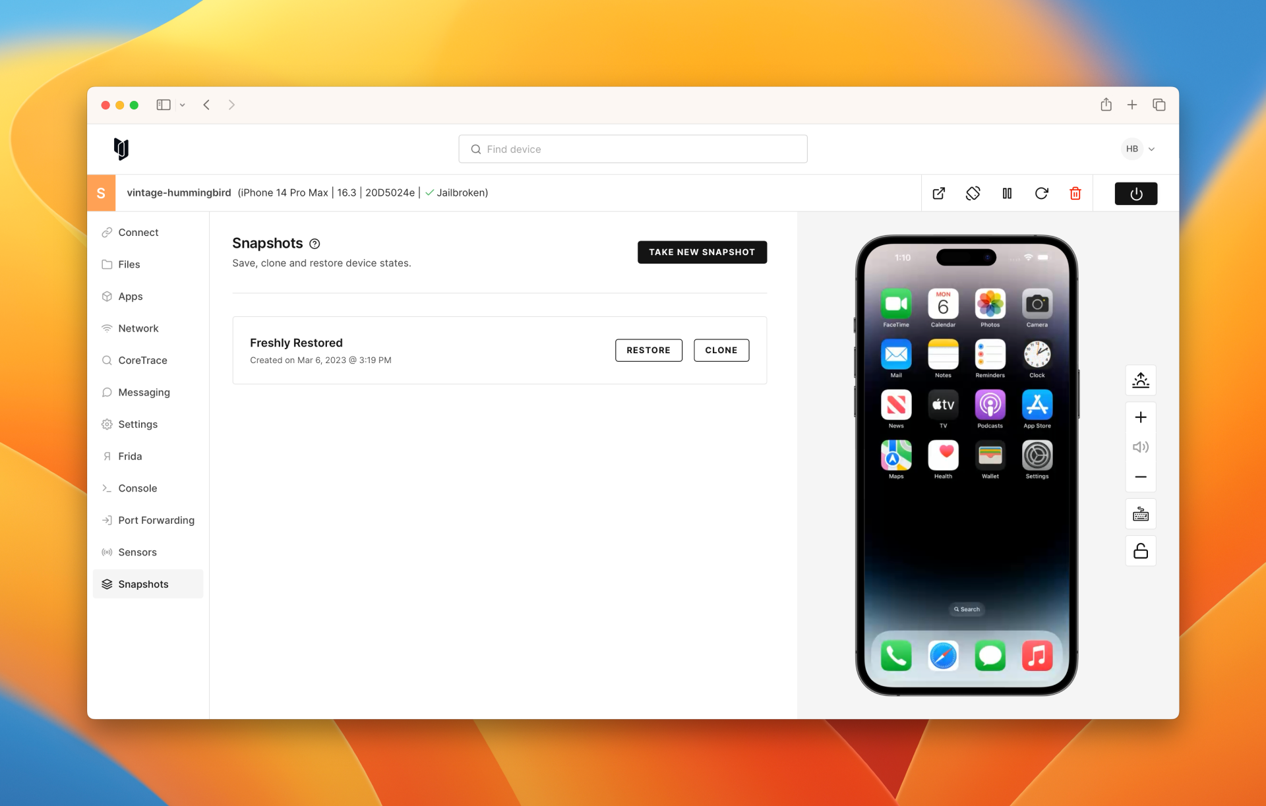
Task: Open the CoreTrace sidebar item
Action: click(x=142, y=360)
